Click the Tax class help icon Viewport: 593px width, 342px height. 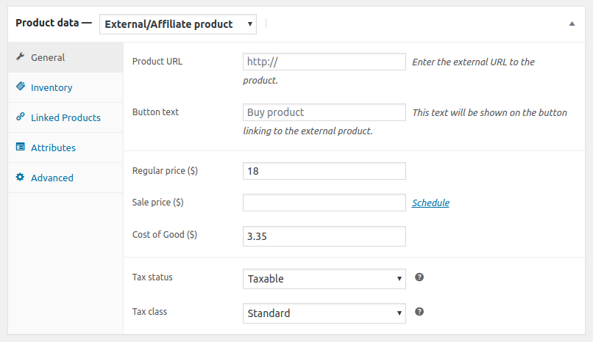click(419, 312)
